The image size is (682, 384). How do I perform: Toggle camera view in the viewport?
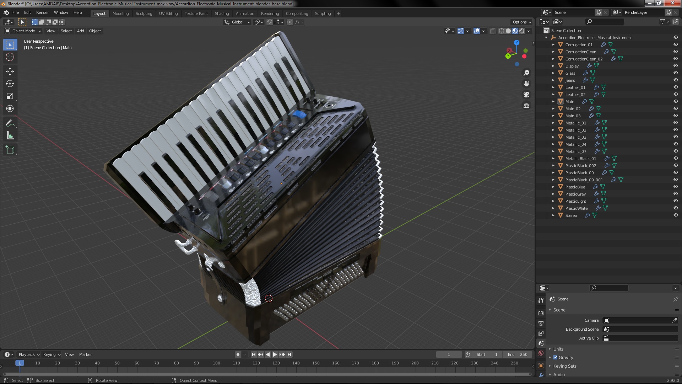pos(526,95)
